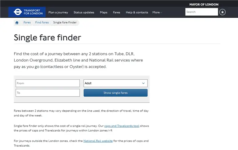The image size is (238, 150).
Task: Click the From station input
Action: [x=48, y=83]
